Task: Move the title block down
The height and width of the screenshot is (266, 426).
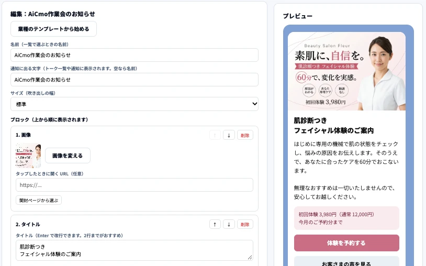Action: pos(229,224)
